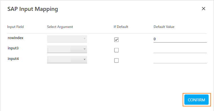Open the Select Argument dropdown for rowindex
Screen dimensions: 214x111
[67, 39]
